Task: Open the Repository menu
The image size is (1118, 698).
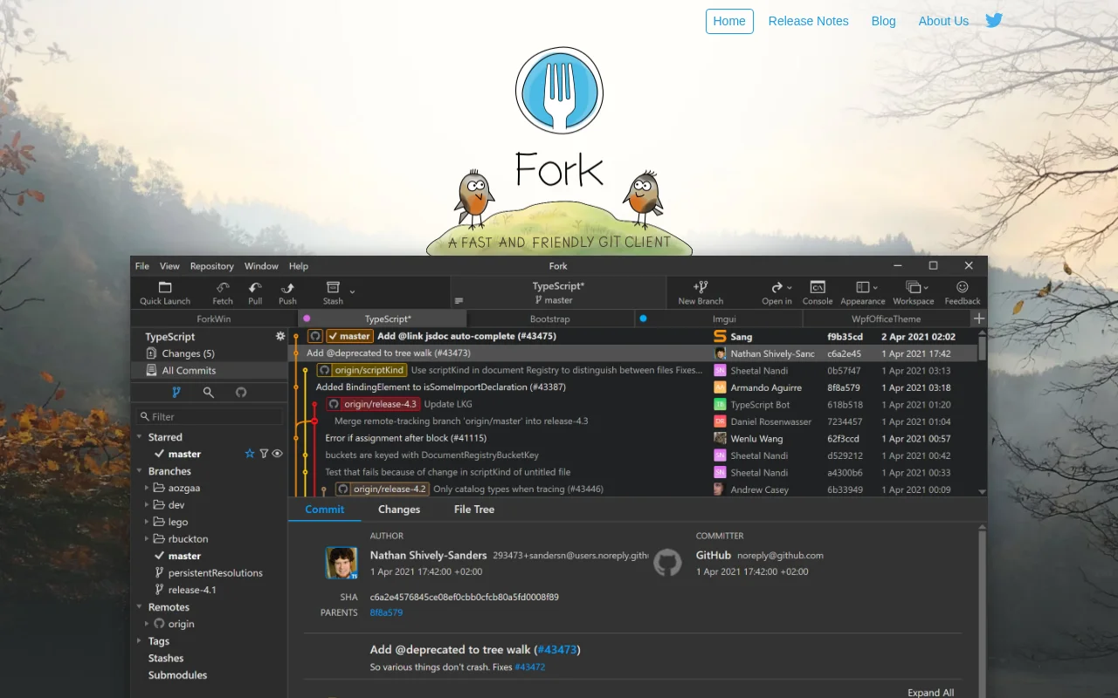Action: click(x=212, y=266)
